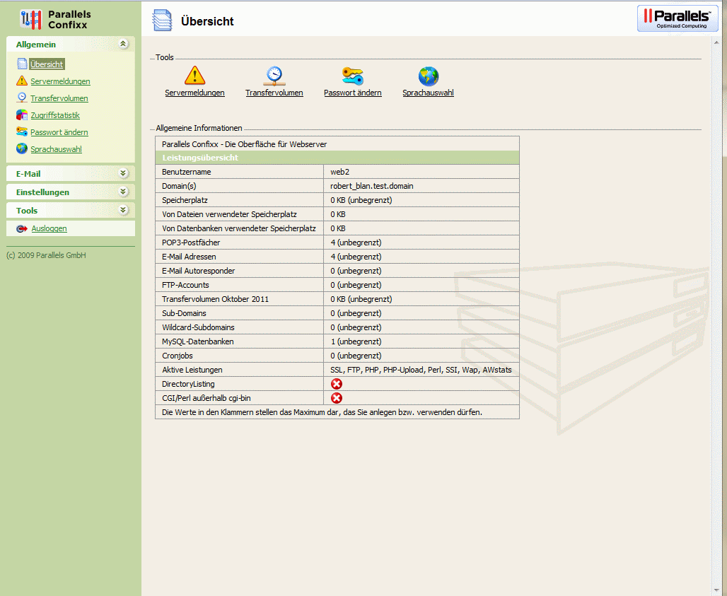Expand the E-Mail sidebar section

click(x=123, y=173)
